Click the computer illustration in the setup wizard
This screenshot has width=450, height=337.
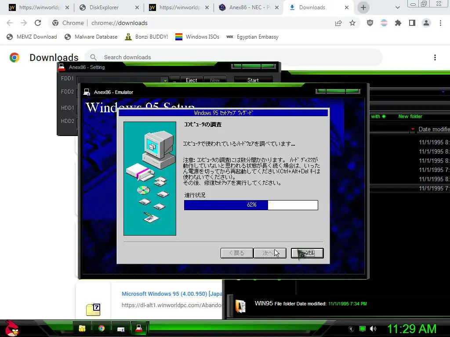(x=150, y=178)
